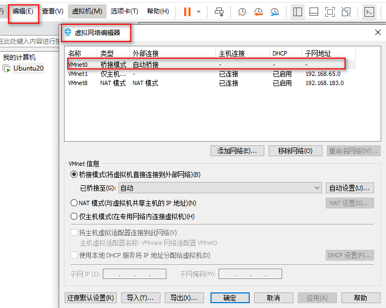Toggle 使用本地 DHCP 服务 checkbox
Image resolution: width=386 pixels, height=308 pixels.
(x=74, y=255)
